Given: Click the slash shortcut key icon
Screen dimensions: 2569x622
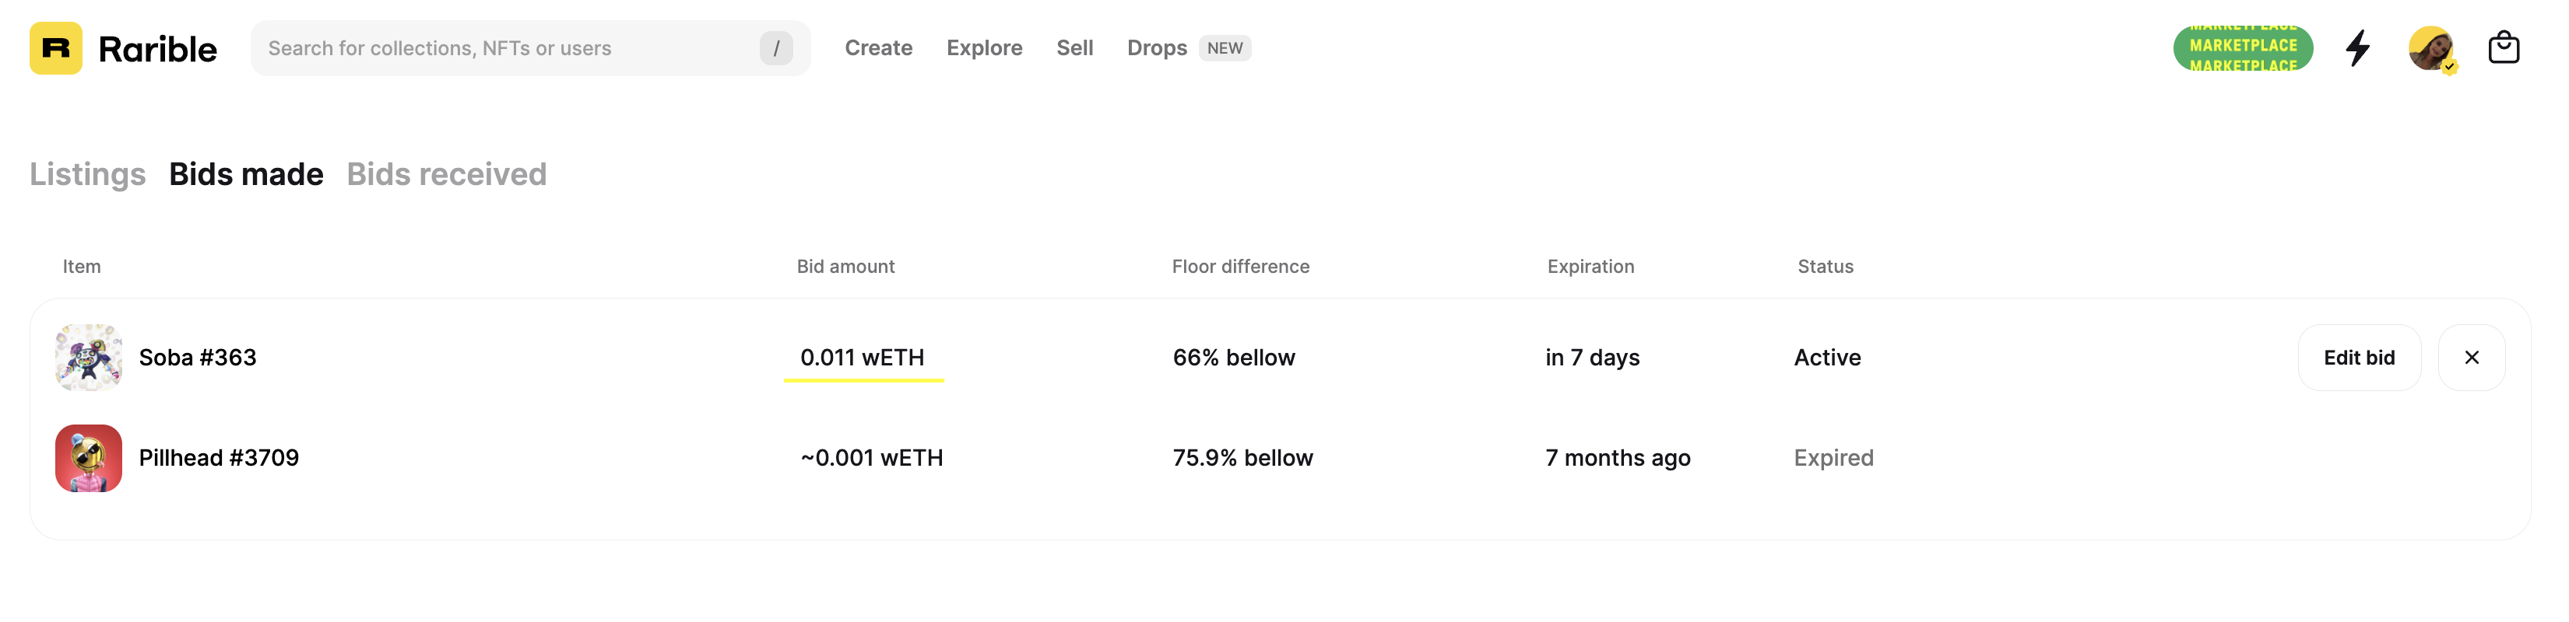Looking at the screenshot, I should tap(776, 48).
